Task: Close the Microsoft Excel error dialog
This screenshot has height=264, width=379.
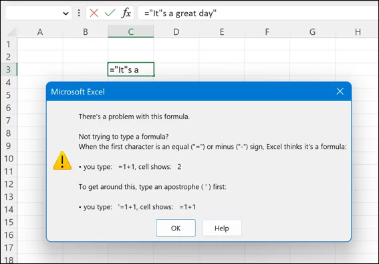Action: (x=340, y=91)
